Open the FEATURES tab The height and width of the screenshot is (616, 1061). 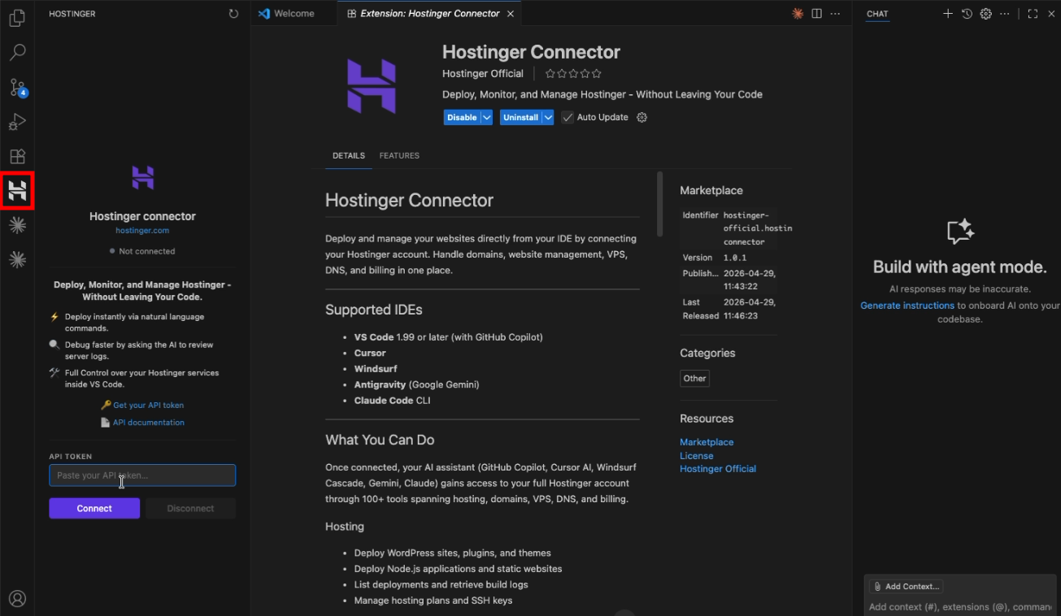point(399,155)
